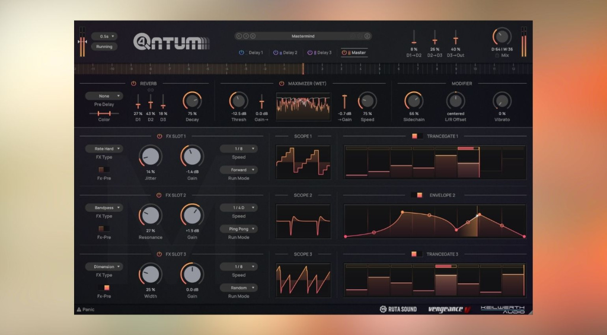The image size is (607, 335).
Task: Click the Panic button label
Action: pos(88,310)
